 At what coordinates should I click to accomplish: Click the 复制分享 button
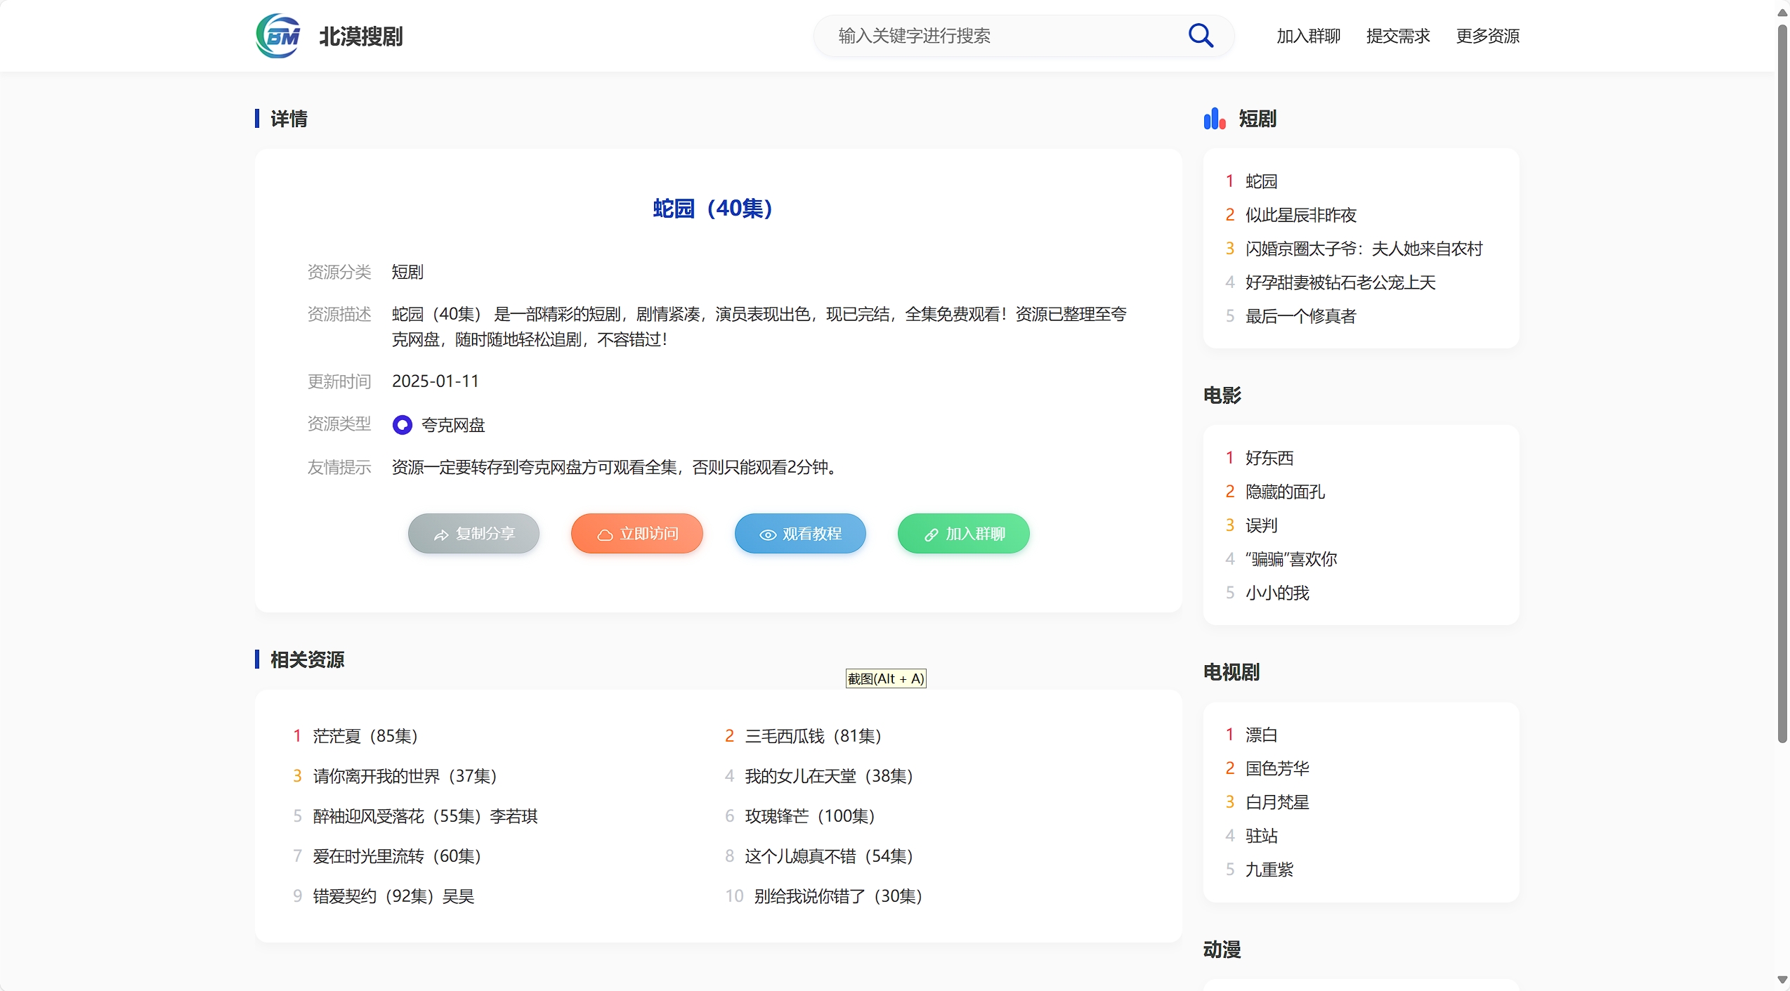[x=473, y=534]
